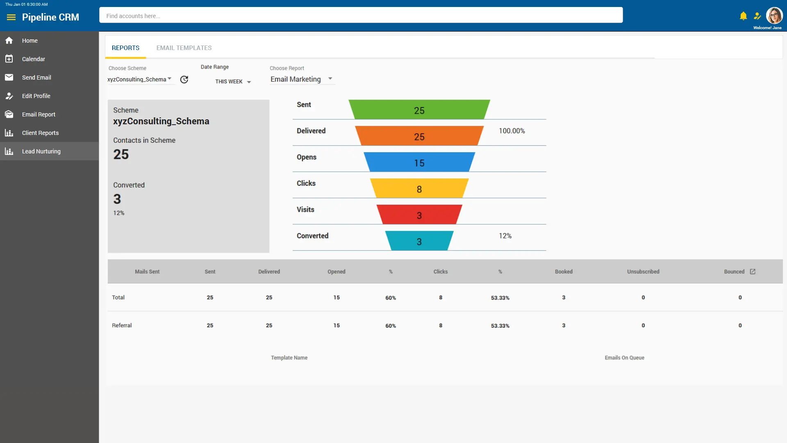Open Email Report via its sidebar icon
The height and width of the screenshot is (443, 787).
coord(9,114)
